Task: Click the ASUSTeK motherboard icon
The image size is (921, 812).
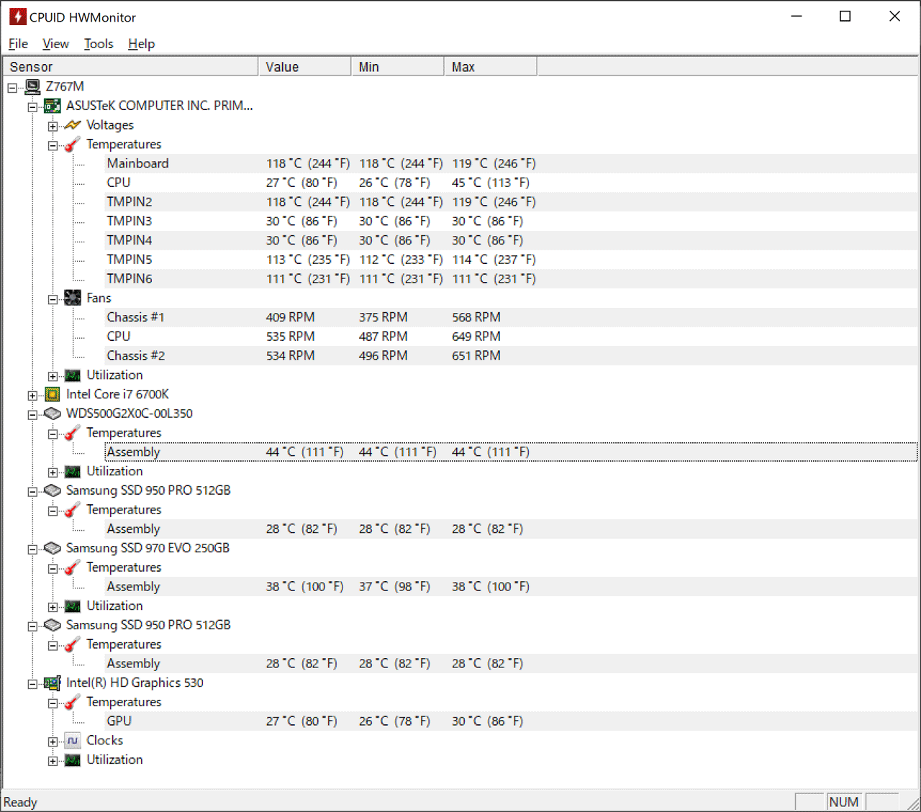Action: (52, 106)
